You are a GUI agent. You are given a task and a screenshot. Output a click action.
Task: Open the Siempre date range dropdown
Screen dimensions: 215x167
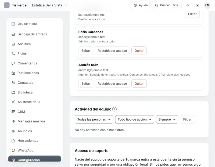point(167,119)
